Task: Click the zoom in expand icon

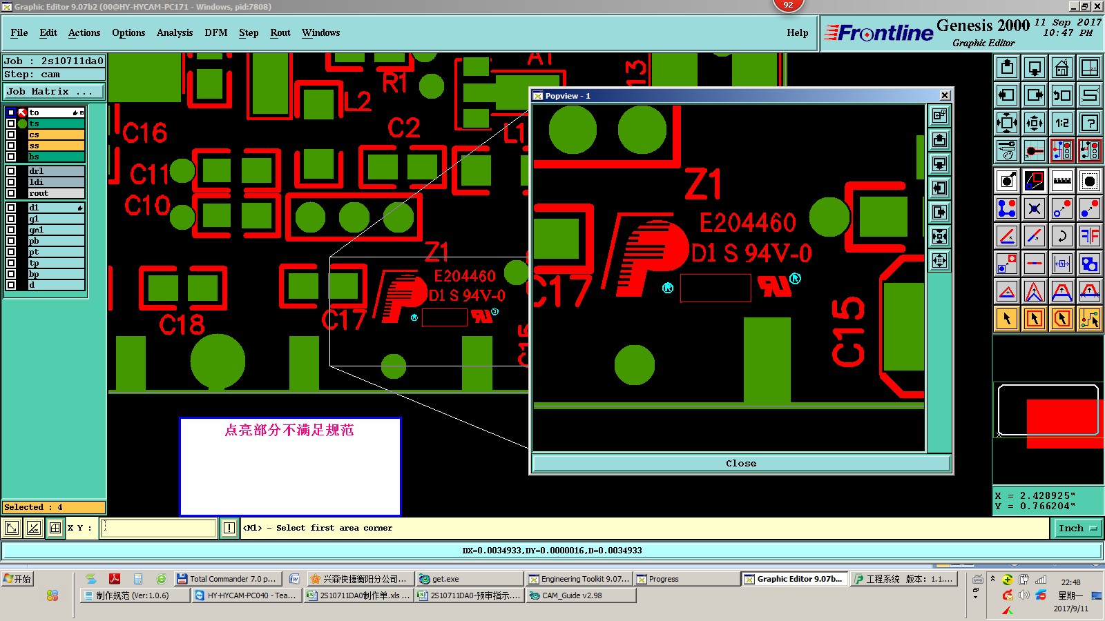Action: coord(1007,124)
